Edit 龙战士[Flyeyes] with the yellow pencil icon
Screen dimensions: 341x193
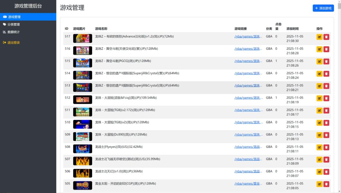coord(319,147)
